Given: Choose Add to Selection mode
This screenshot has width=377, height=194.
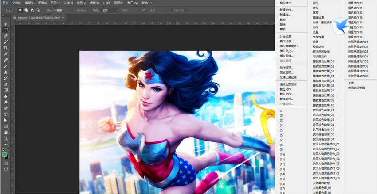Looking at the screenshot, I should 26,10.
